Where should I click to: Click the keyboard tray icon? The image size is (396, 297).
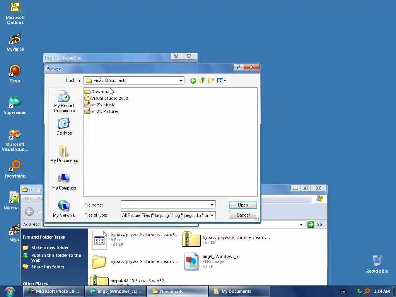pos(343,292)
